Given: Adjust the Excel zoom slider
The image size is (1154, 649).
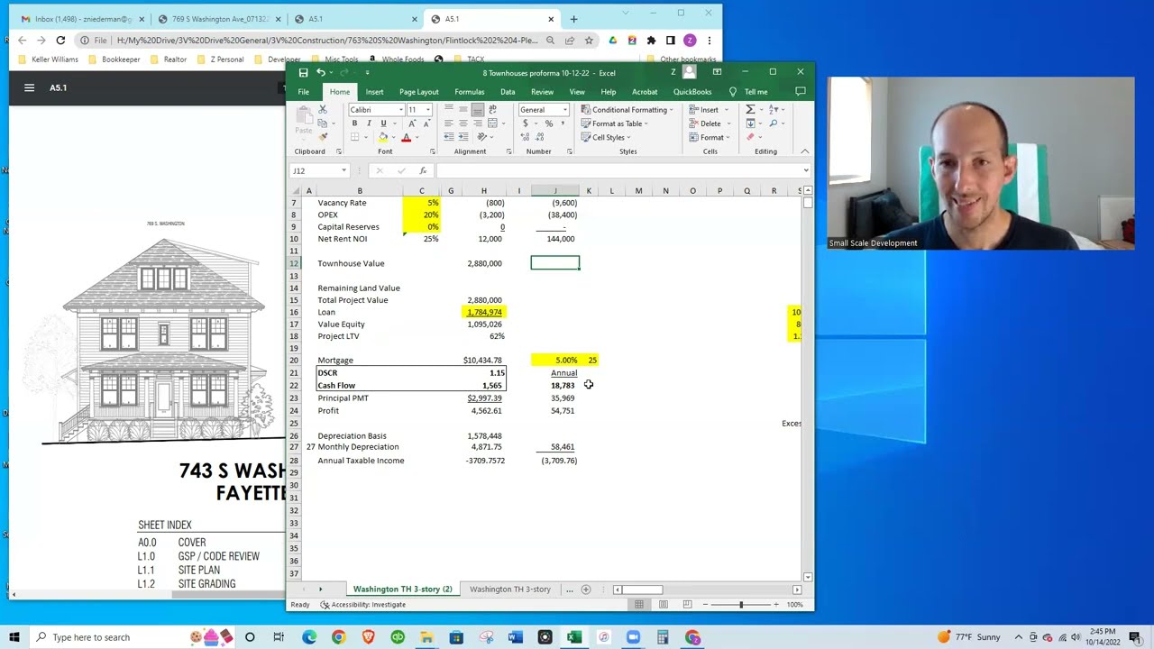Looking at the screenshot, I should pos(741,605).
